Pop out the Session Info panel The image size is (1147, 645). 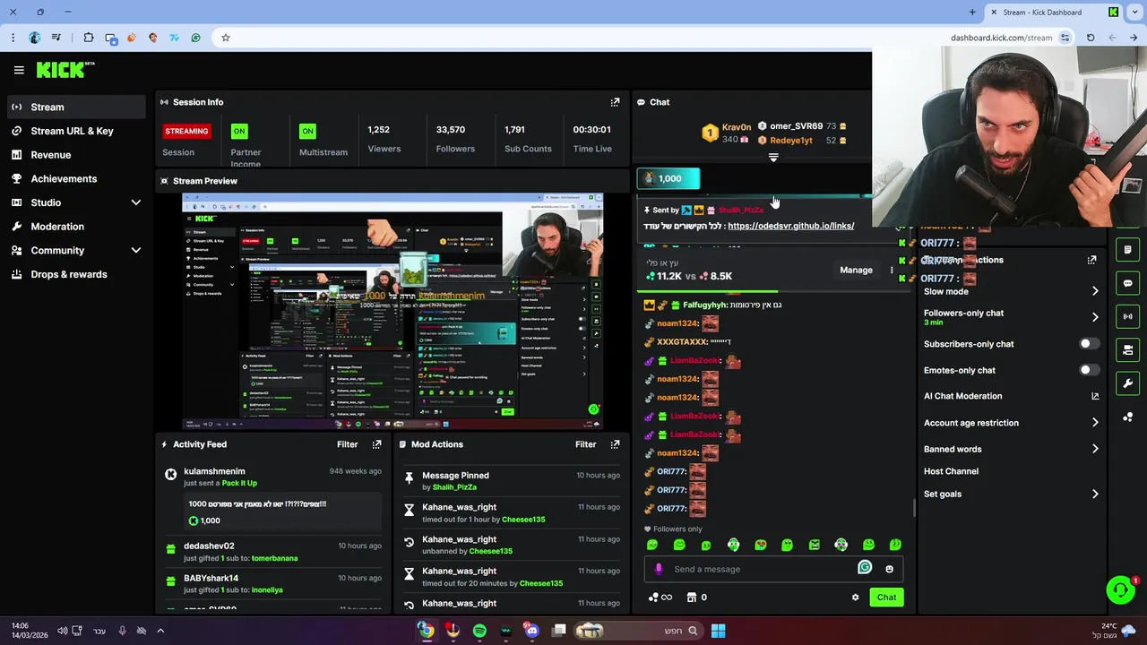615,102
